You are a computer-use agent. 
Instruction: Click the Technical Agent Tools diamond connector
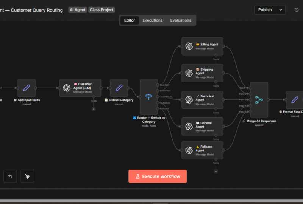(216, 109)
